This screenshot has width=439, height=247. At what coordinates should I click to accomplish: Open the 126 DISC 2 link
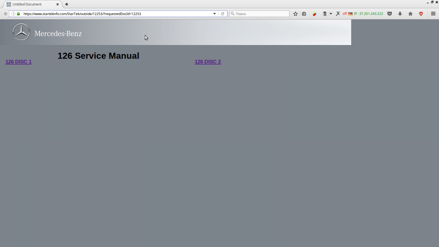[208, 62]
